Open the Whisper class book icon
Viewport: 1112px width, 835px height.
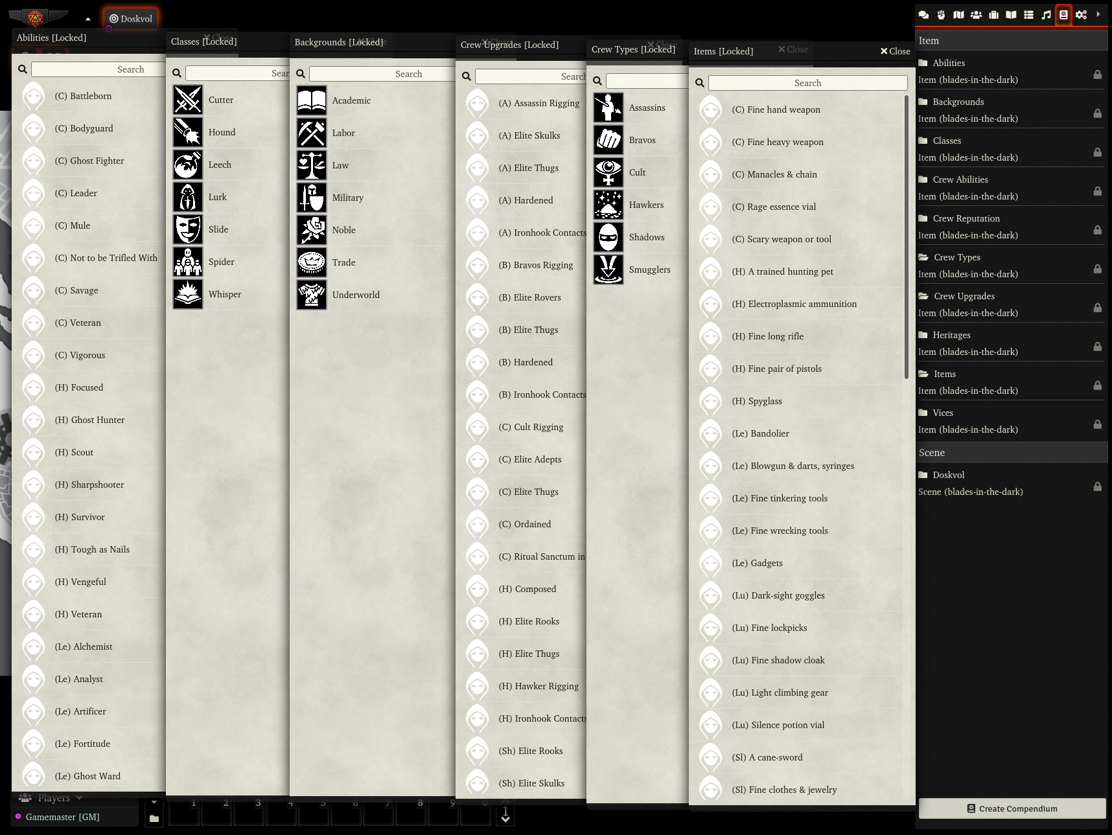point(188,294)
